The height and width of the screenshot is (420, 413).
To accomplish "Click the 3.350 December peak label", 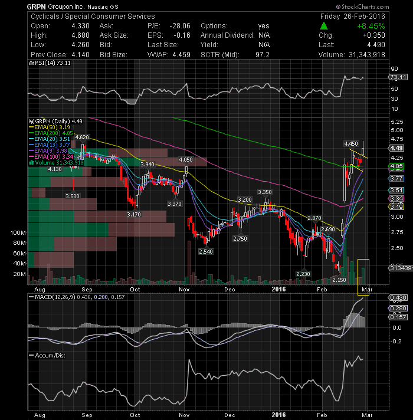I will click(x=265, y=192).
